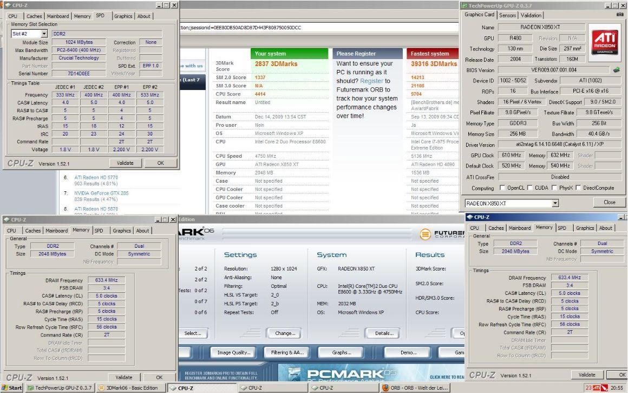Image resolution: width=628 pixels, height=393 pixels.
Task: Click the title icon of the CPU-Z SPD window
Action: coord(7,5)
